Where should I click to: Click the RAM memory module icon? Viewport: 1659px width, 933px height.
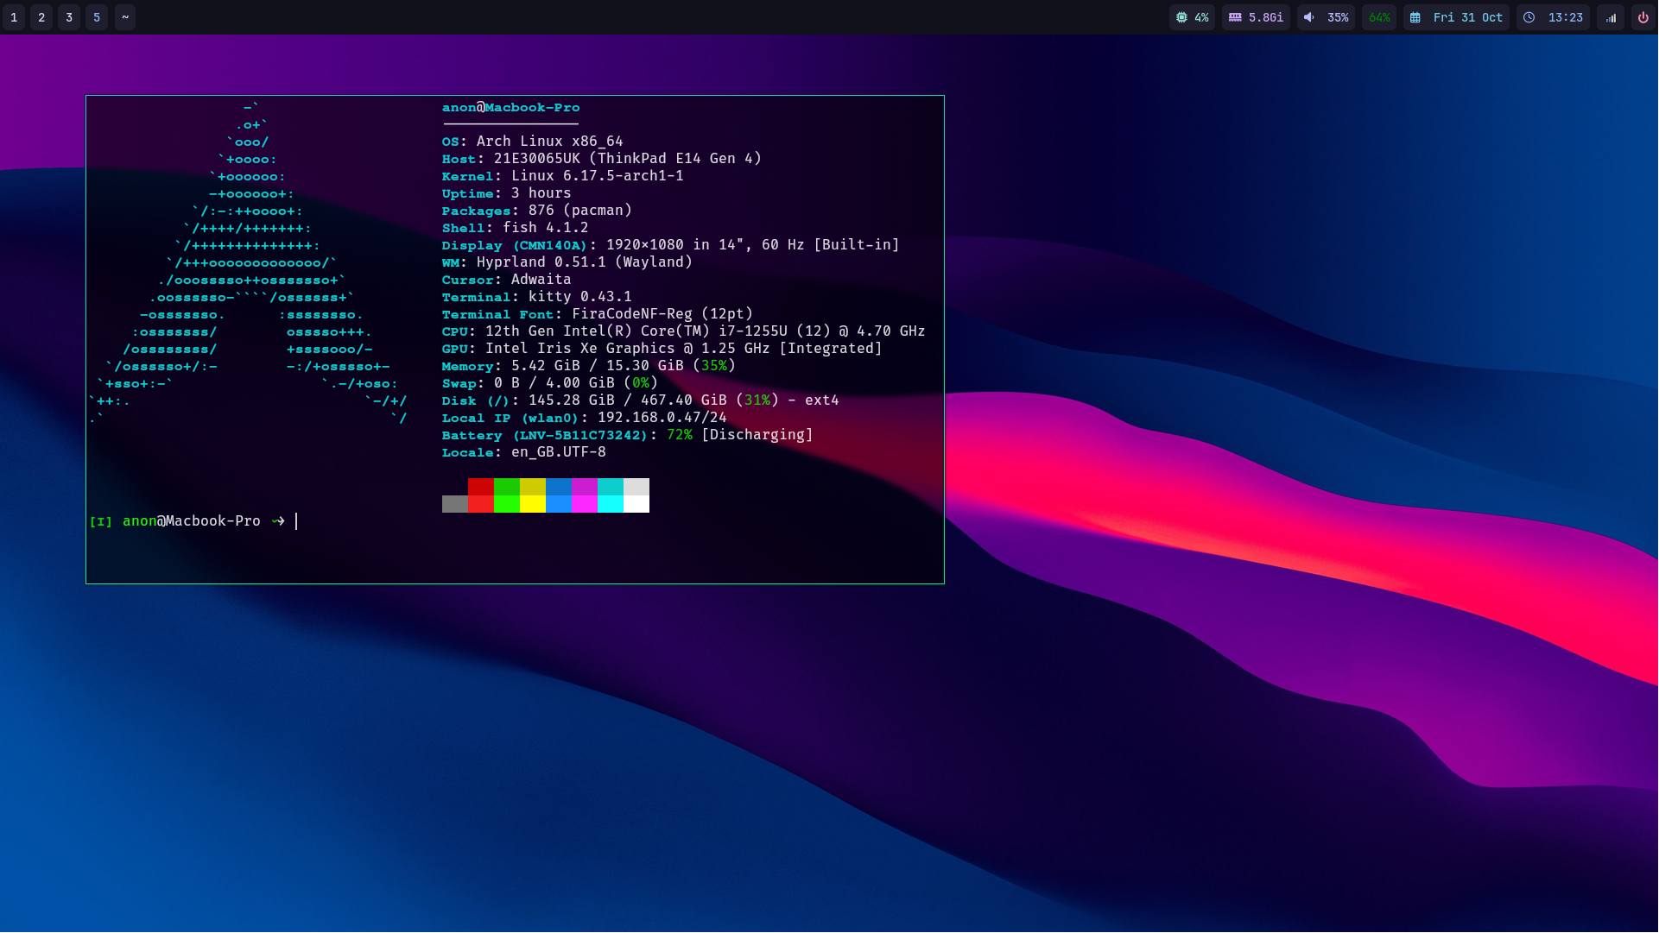[1235, 17]
